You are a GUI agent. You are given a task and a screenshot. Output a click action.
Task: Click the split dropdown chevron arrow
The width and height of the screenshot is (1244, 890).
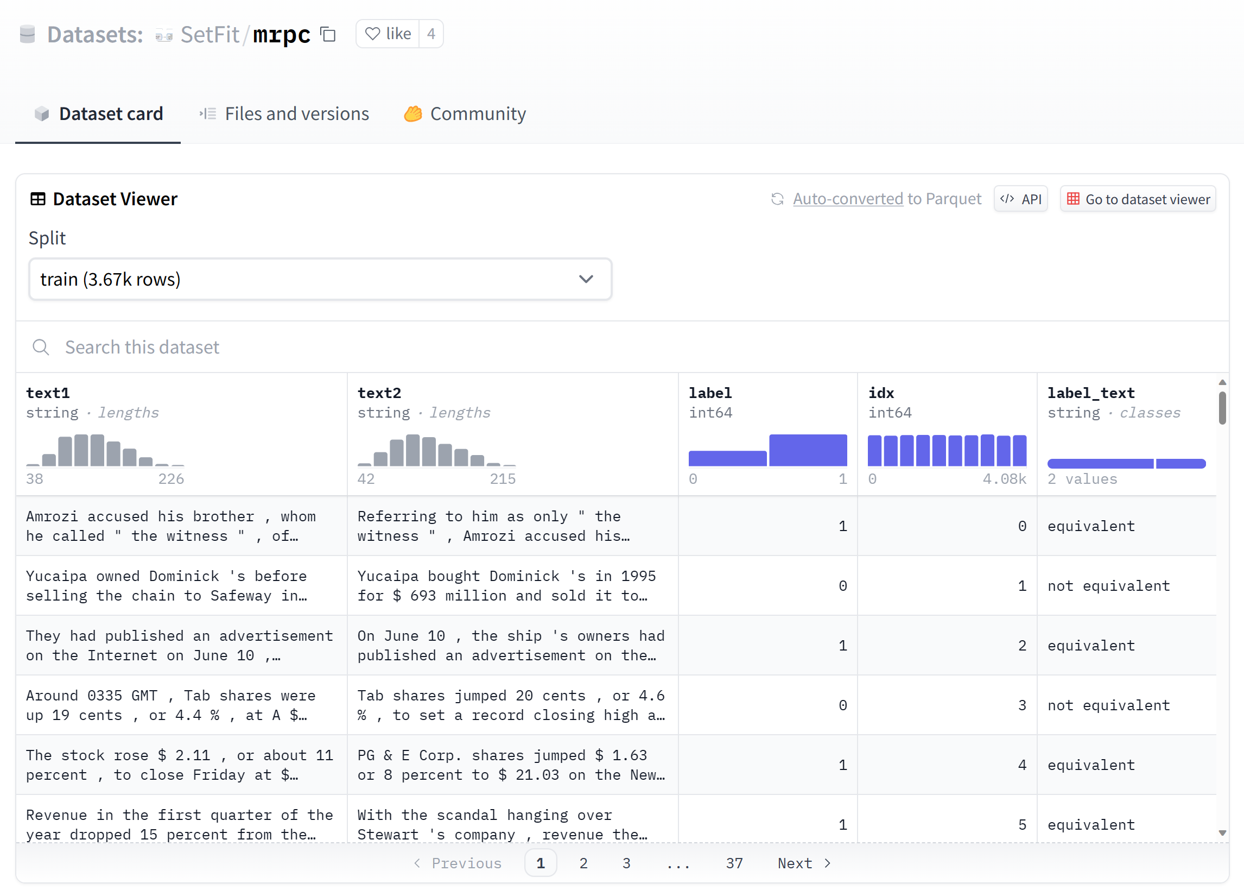(586, 280)
